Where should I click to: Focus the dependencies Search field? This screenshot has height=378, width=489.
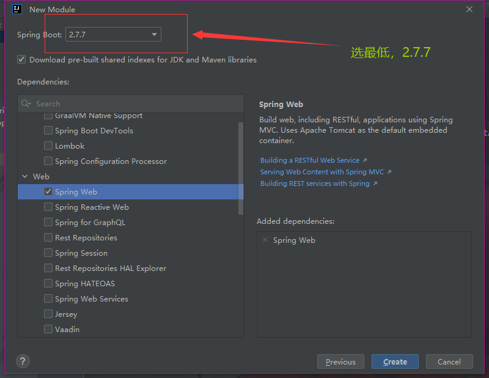click(131, 103)
